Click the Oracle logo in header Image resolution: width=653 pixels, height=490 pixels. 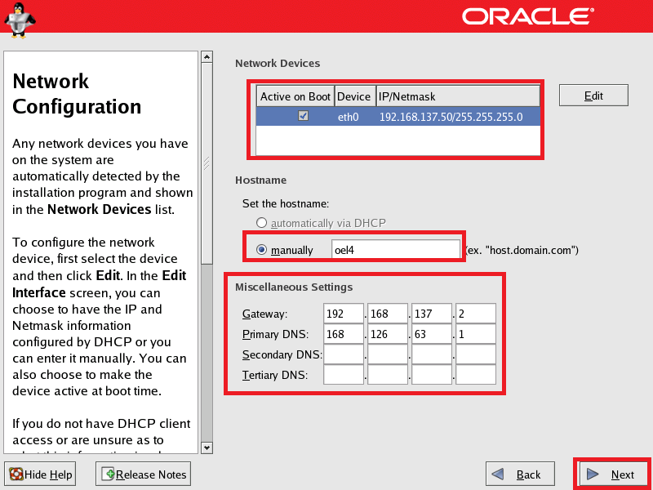tap(527, 16)
